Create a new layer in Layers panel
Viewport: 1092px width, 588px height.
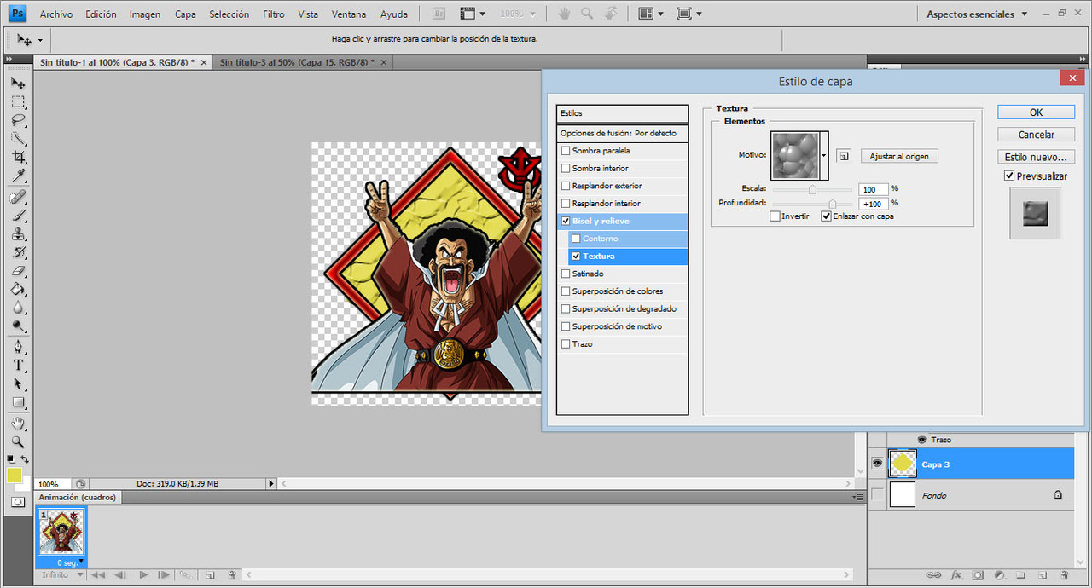[1043, 575]
